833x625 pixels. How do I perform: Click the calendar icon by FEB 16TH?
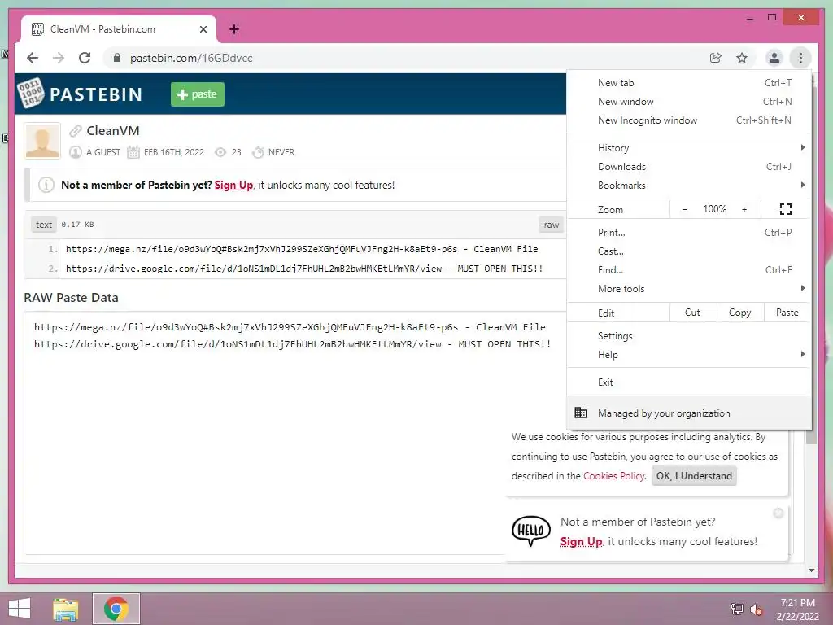[x=133, y=152]
